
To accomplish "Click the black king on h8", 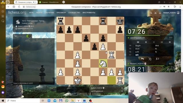I will [120, 21].
